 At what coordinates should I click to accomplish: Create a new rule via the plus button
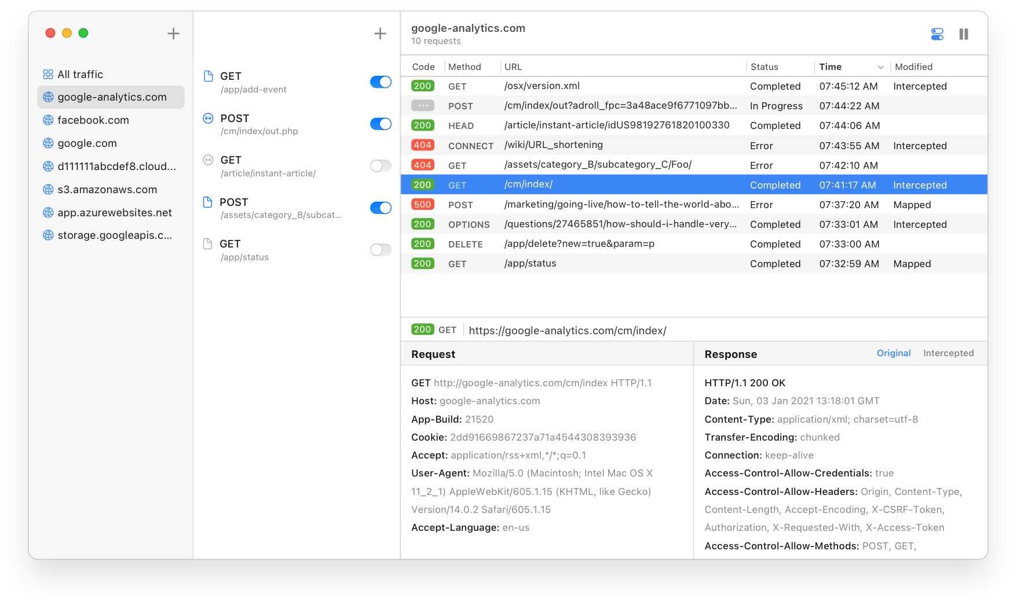(x=380, y=33)
